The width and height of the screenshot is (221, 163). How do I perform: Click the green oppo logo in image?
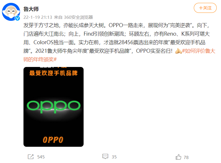point(54,107)
